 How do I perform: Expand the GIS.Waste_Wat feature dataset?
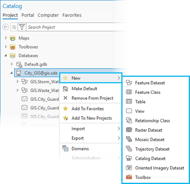17,90
